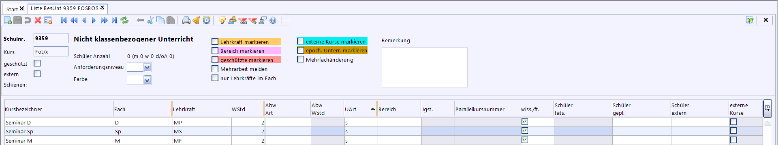Toggle the geschützt checkbox
The width and height of the screenshot is (778, 145).
[x=37, y=63]
